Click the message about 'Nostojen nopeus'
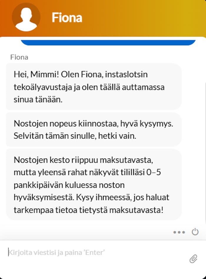Screen dimensions: 206x279 click(93, 130)
